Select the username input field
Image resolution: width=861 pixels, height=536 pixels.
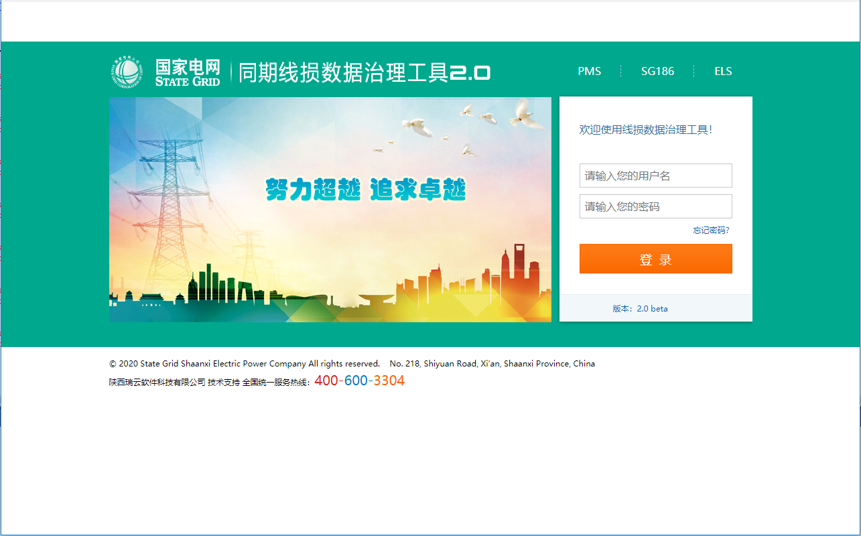pyautogui.click(x=655, y=176)
